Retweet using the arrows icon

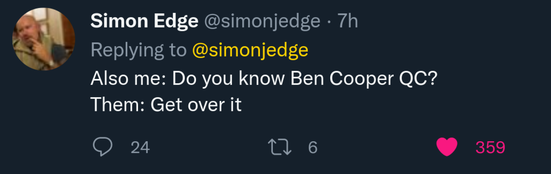[x=279, y=147]
